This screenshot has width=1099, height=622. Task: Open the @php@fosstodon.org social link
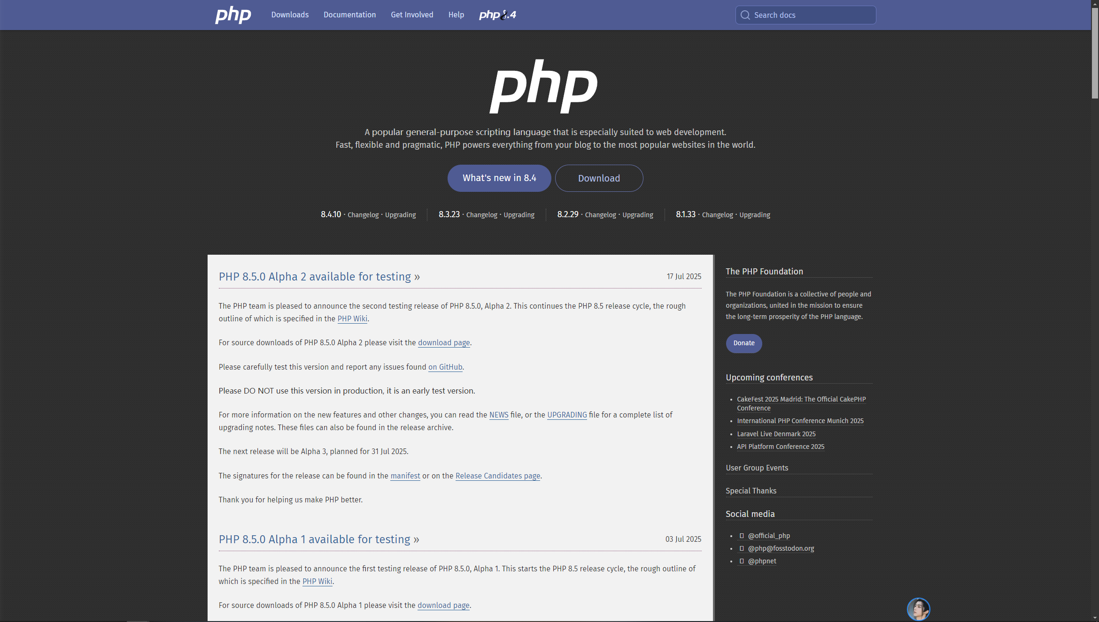click(781, 548)
